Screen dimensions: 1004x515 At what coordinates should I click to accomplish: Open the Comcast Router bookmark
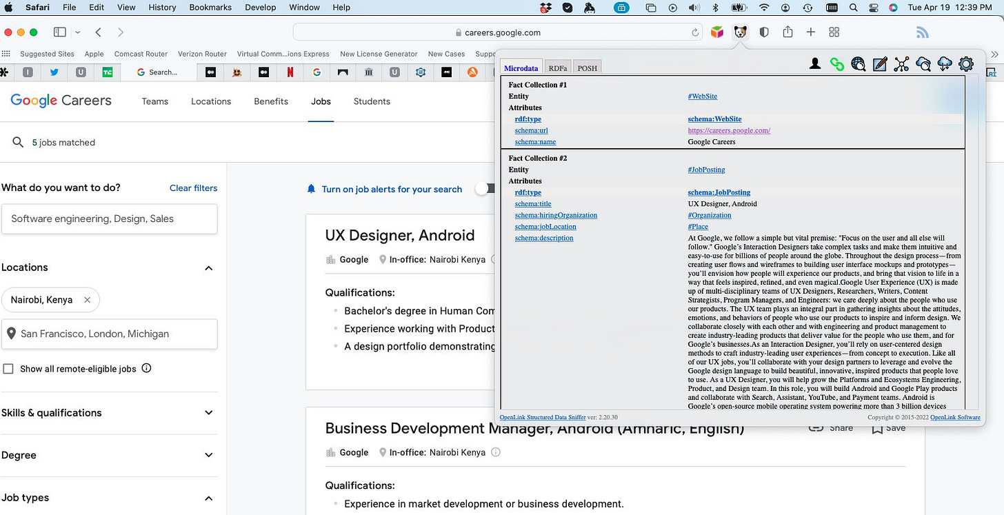click(141, 54)
